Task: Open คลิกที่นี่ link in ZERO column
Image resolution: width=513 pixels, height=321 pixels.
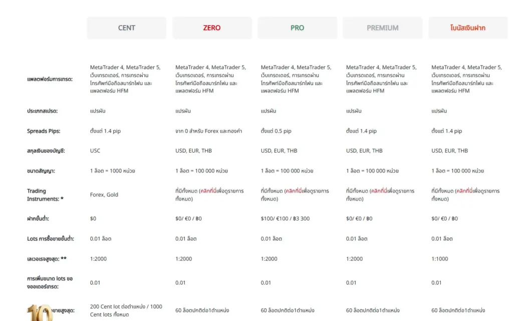Action: point(210,191)
